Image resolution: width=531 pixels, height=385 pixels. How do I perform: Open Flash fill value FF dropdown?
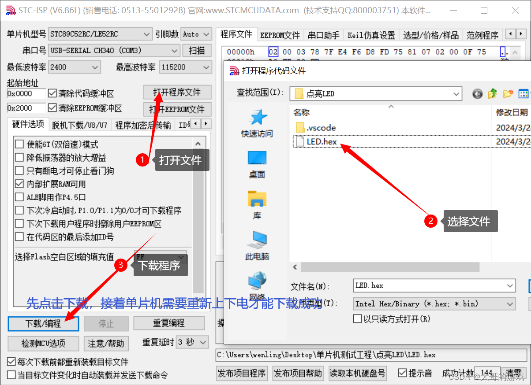pyautogui.click(x=161, y=257)
